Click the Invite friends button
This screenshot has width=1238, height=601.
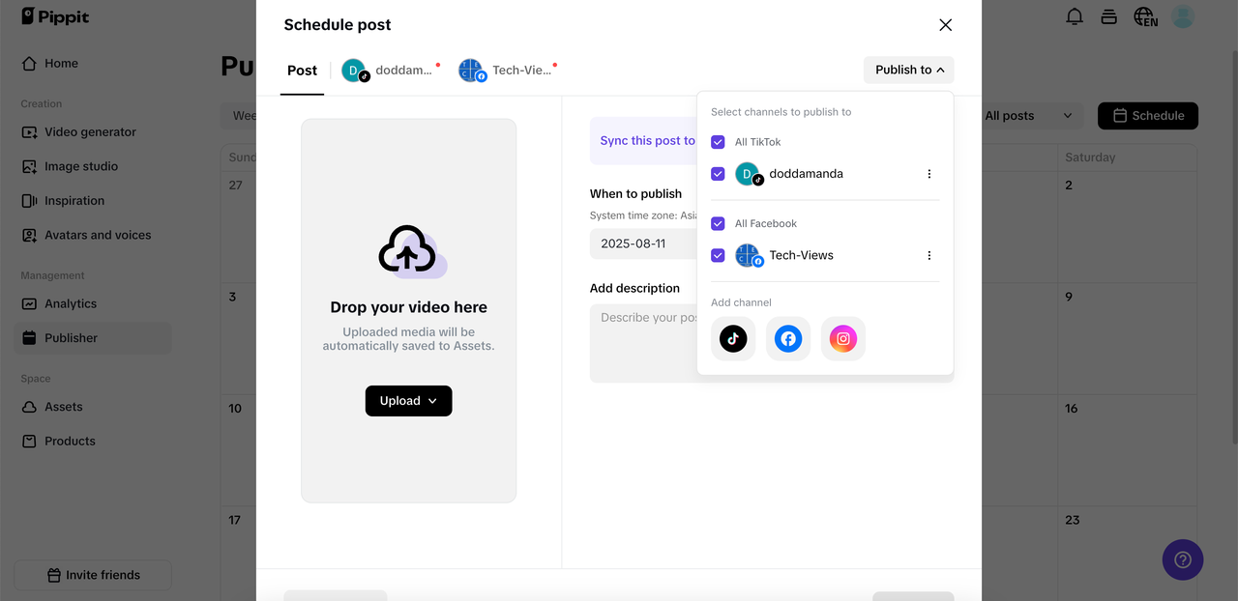[x=93, y=575]
